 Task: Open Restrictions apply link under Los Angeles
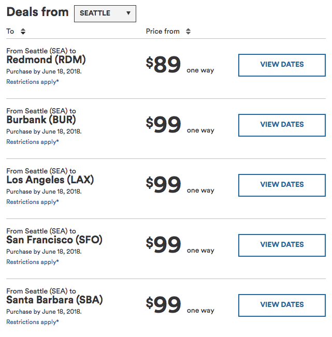point(33,202)
